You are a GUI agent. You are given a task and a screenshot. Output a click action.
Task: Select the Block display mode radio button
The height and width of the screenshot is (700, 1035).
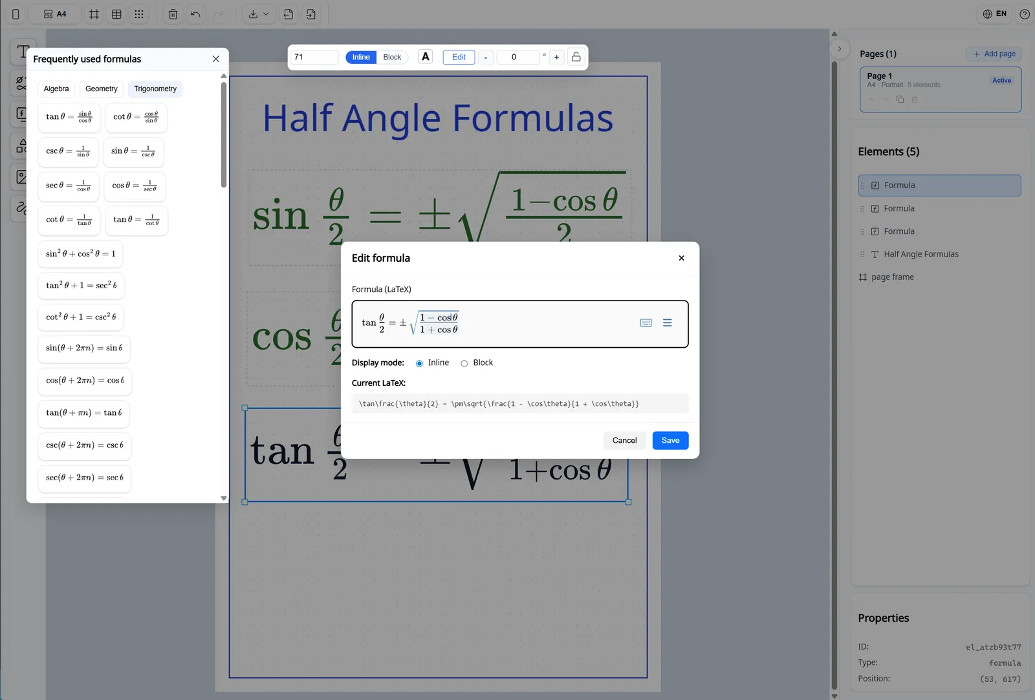pyautogui.click(x=464, y=363)
